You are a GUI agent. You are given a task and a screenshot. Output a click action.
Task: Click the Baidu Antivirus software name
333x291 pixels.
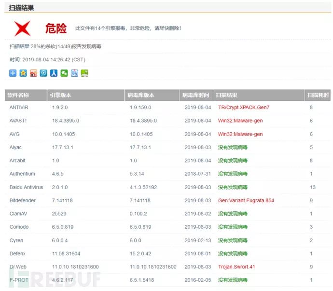coord(27,187)
